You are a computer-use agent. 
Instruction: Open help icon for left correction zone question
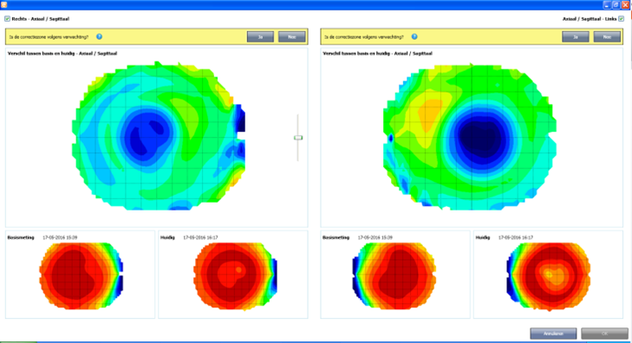[99, 36]
